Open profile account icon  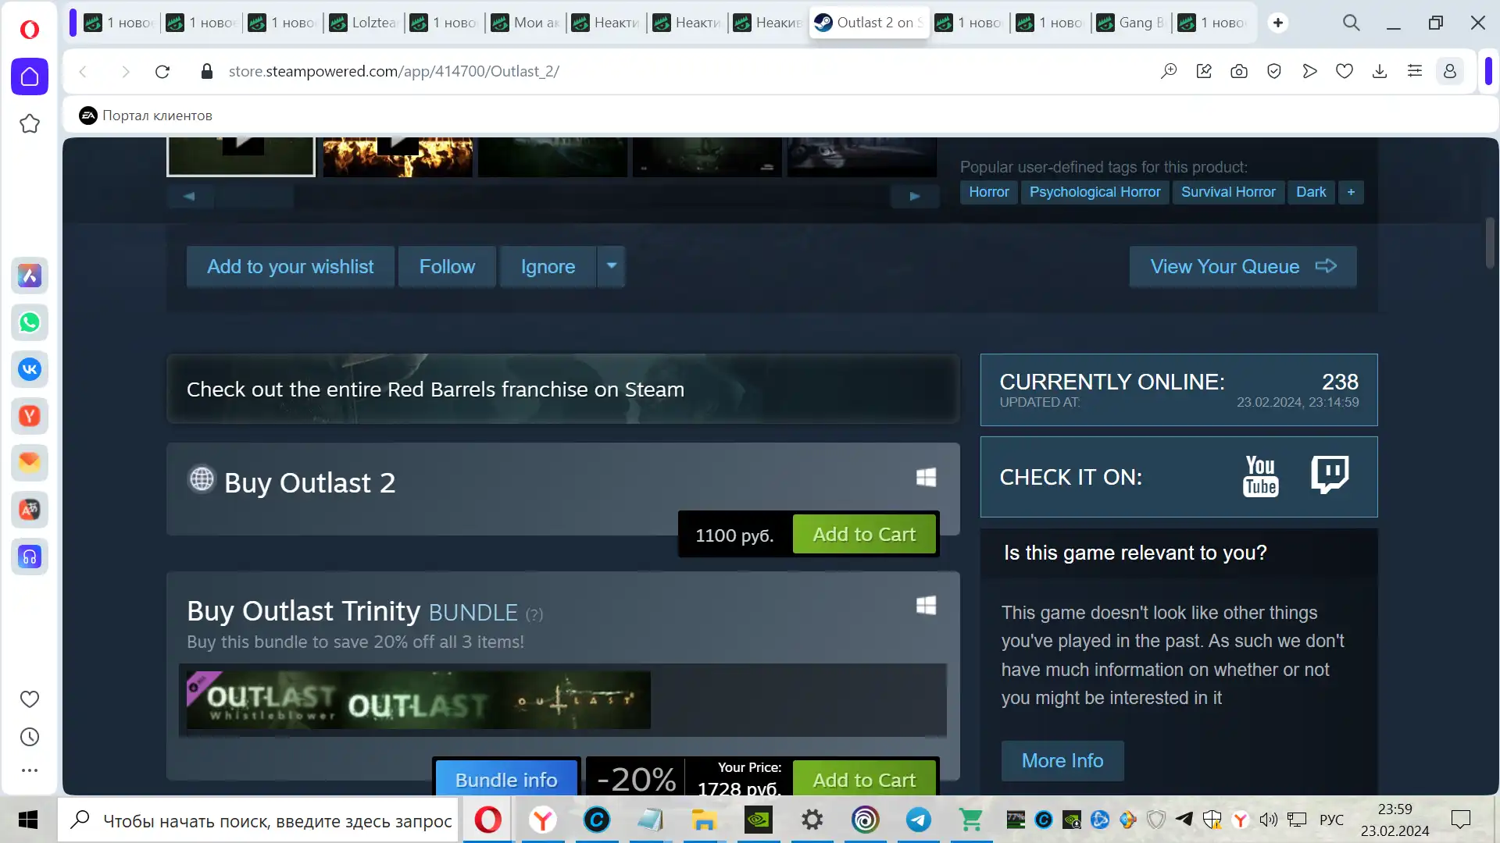pos(1450,72)
